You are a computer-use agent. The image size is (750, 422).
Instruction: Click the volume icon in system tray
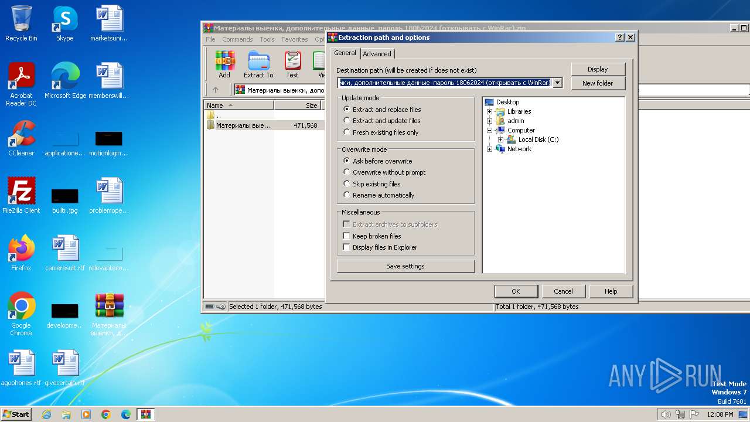click(x=666, y=414)
